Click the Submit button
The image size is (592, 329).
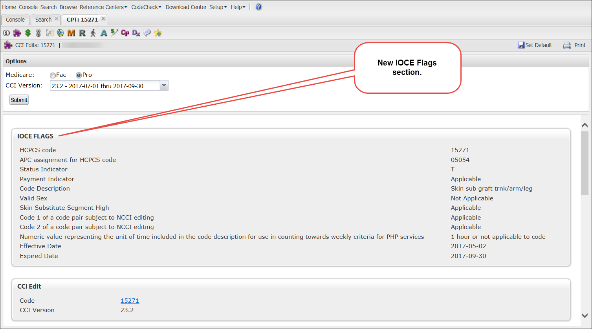point(19,100)
